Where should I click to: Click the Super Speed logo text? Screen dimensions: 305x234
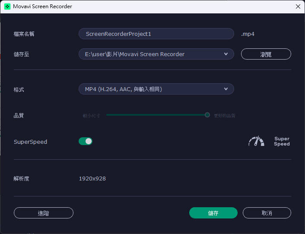tap(282, 141)
